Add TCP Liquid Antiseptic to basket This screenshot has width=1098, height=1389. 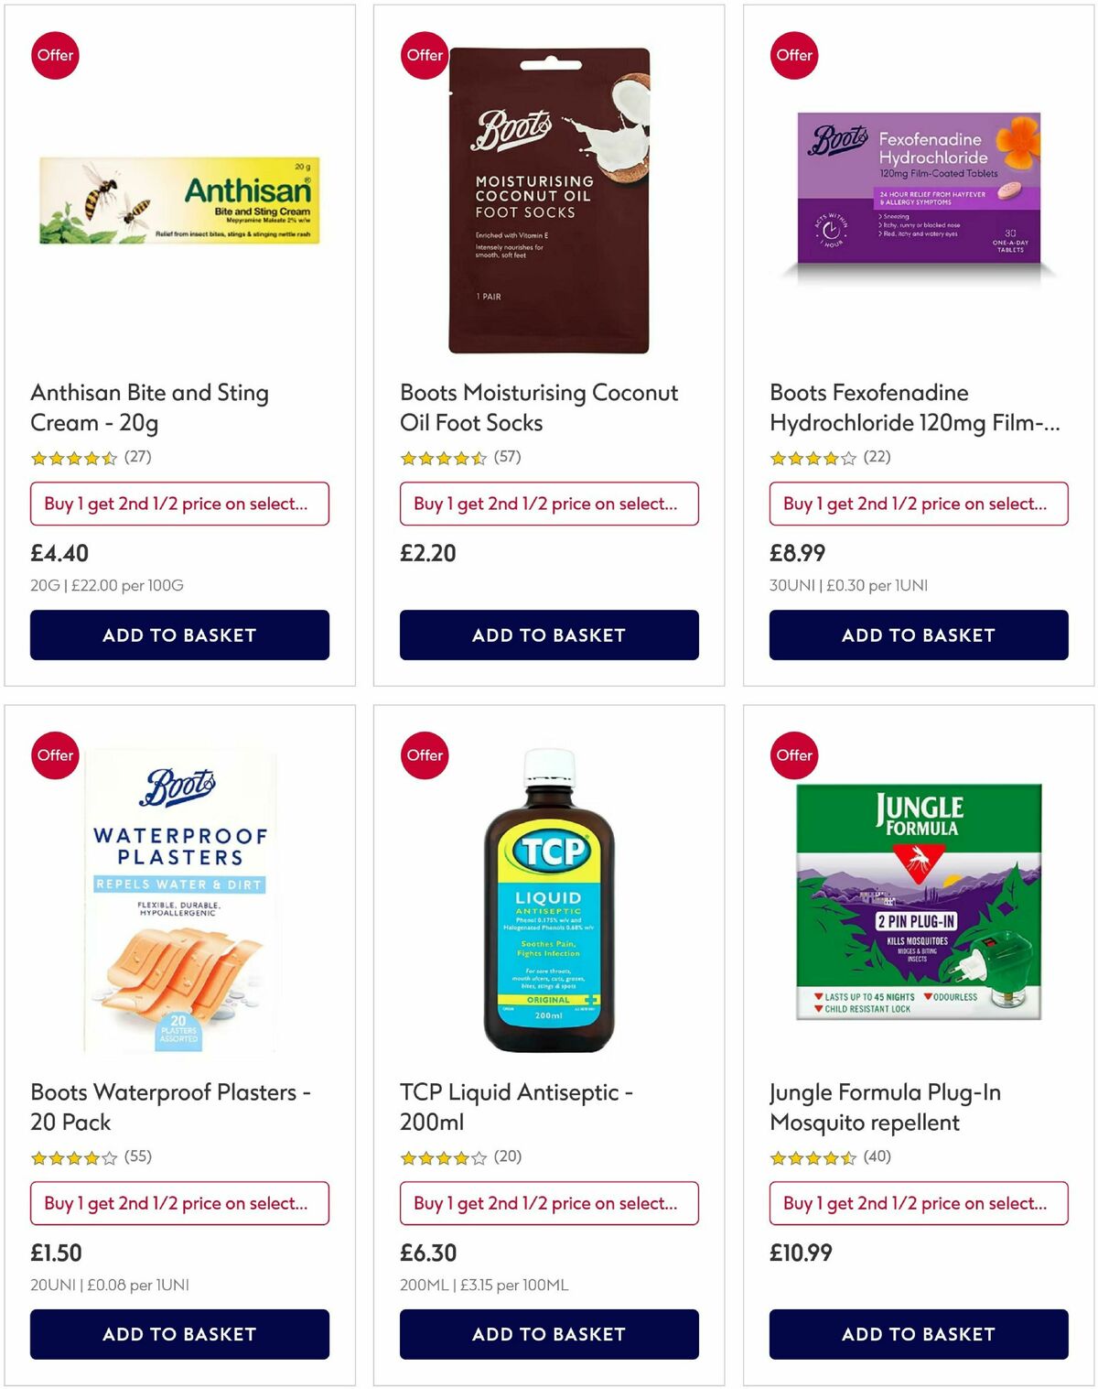pos(549,1334)
